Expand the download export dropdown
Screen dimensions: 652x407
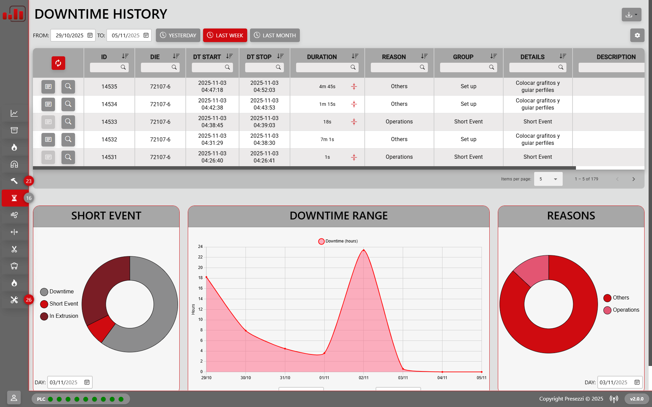coord(631,15)
